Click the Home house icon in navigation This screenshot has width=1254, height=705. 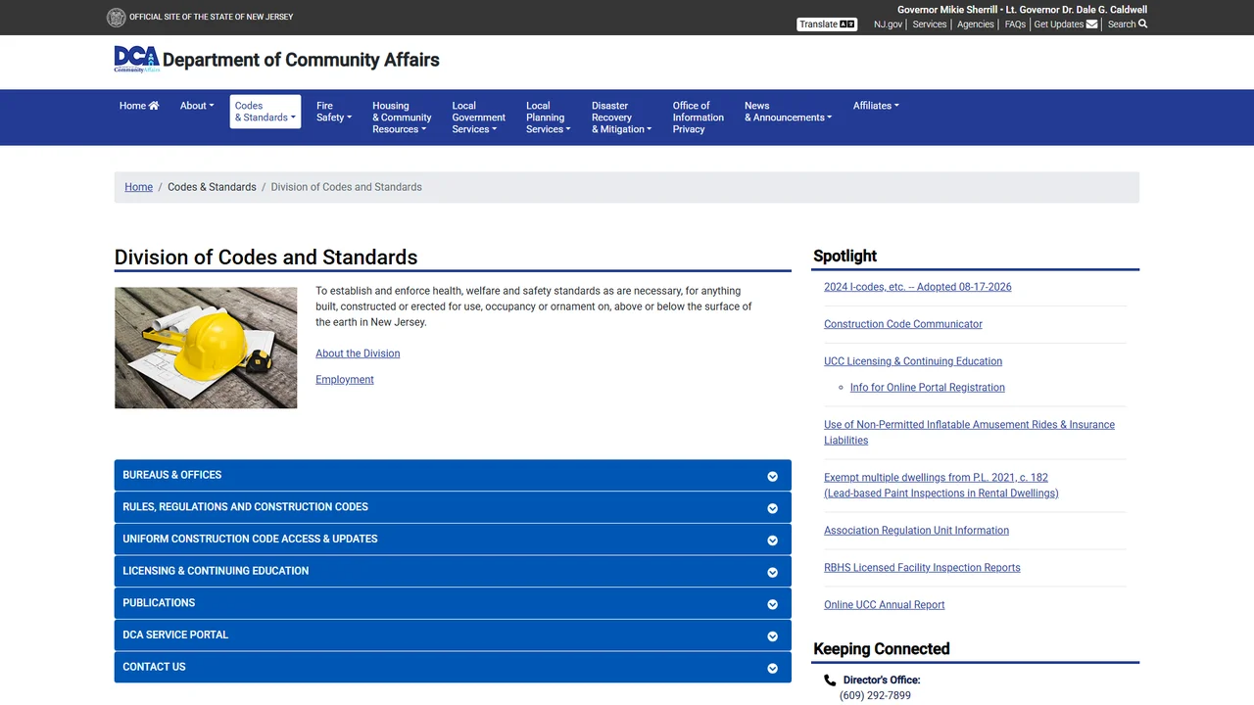[154, 106]
